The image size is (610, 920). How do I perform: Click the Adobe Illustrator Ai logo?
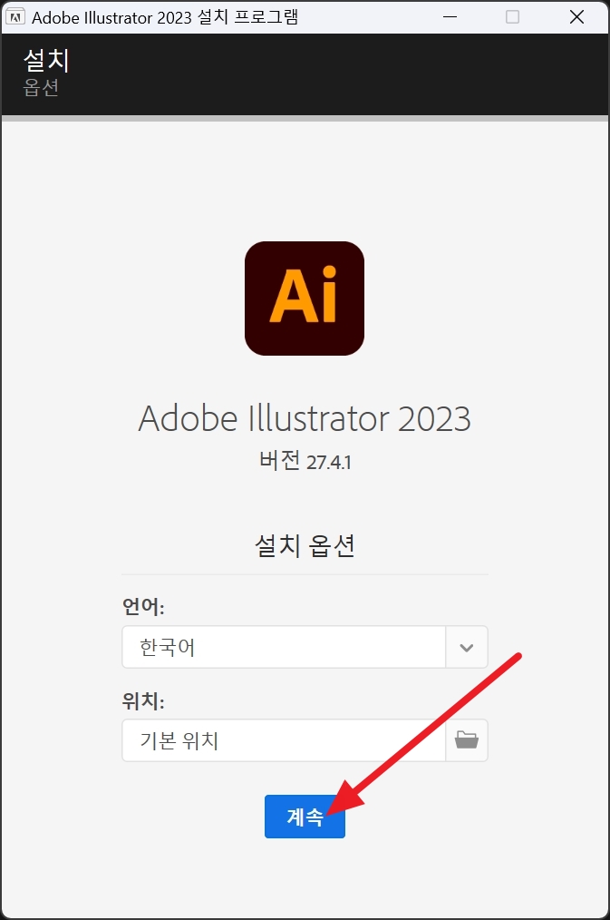coord(305,299)
